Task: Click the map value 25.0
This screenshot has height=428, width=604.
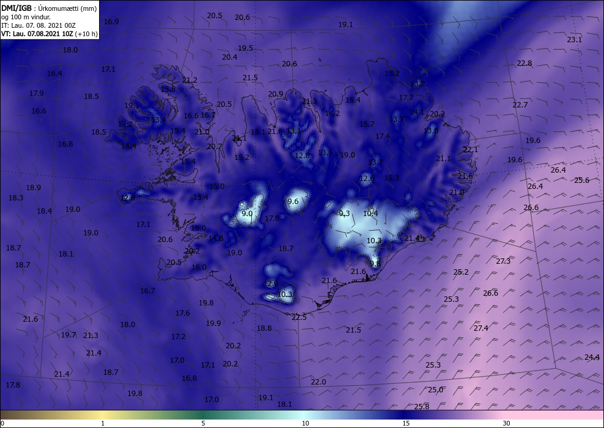Action: coord(435,390)
